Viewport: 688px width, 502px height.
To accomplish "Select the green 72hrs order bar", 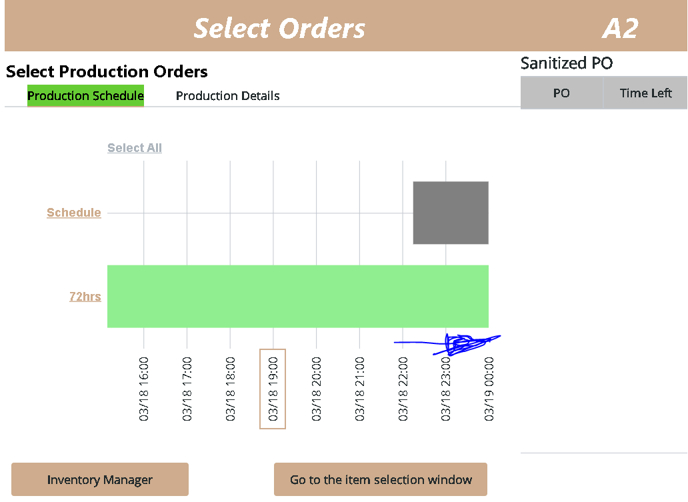I will tap(297, 297).
